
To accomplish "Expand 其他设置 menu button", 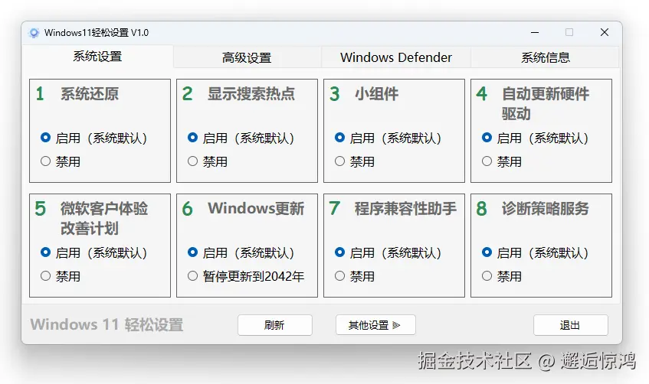I will click(x=375, y=325).
